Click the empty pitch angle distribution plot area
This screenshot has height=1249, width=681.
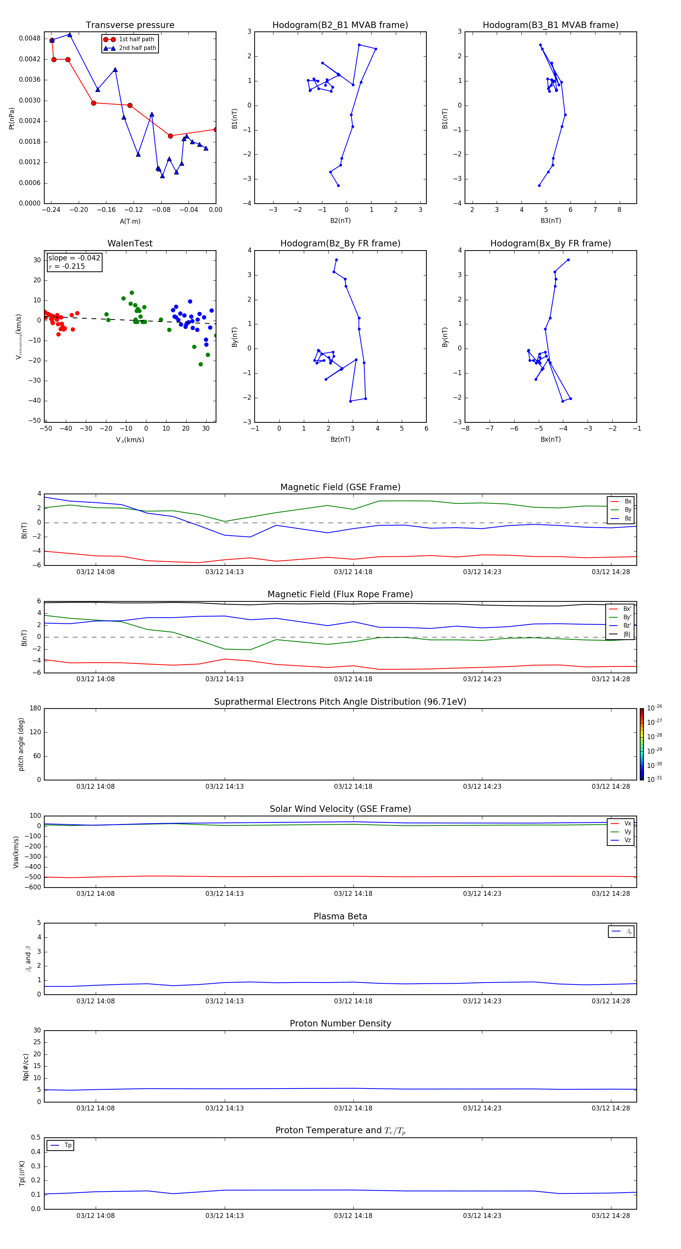point(340,744)
